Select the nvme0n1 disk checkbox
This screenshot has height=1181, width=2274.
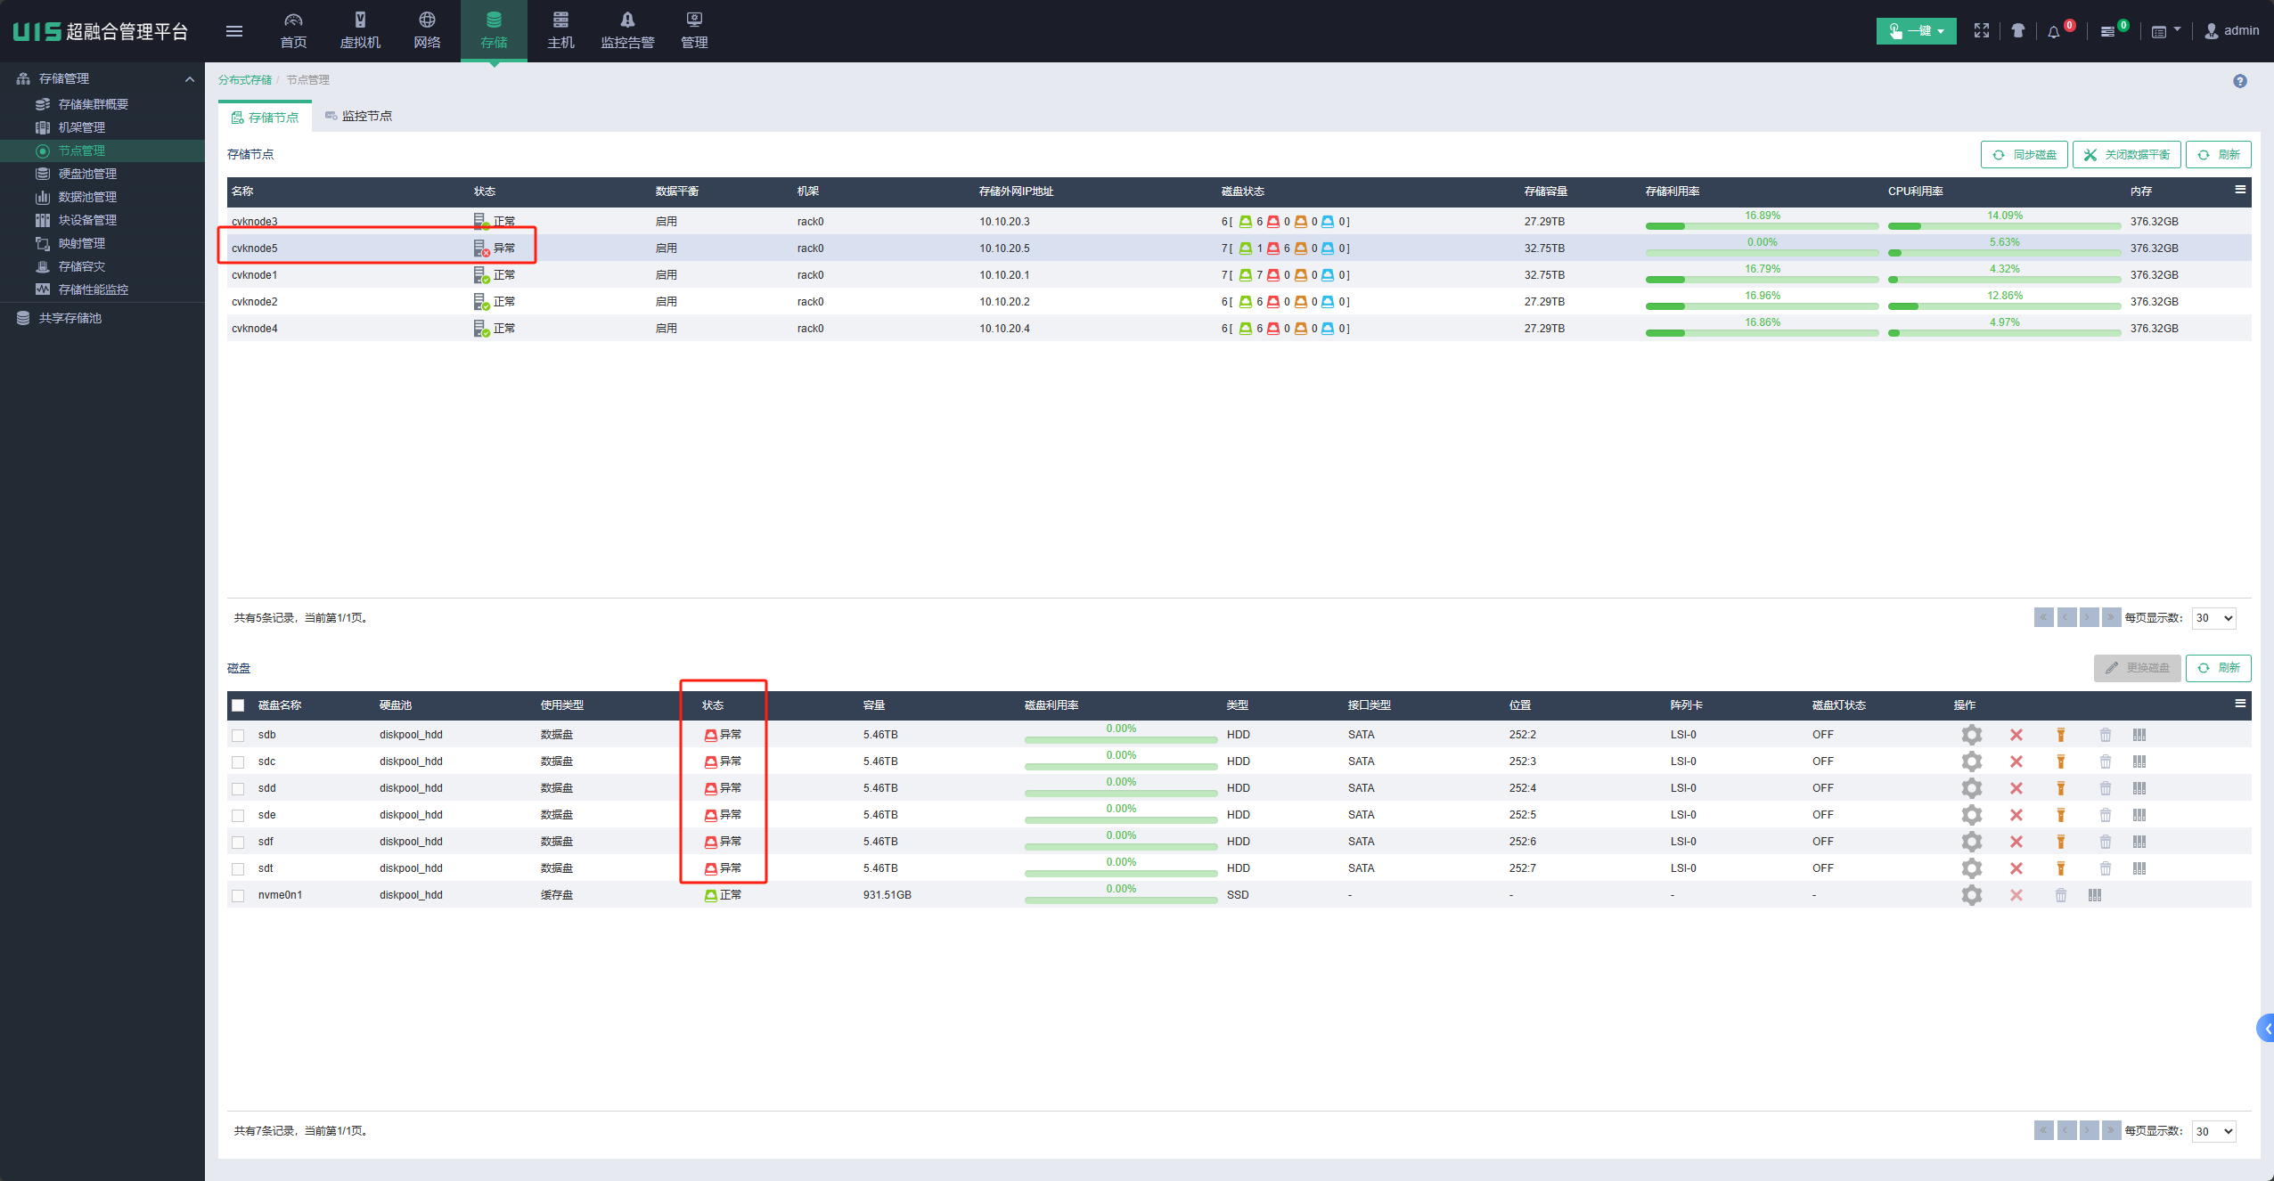coord(238,896)
